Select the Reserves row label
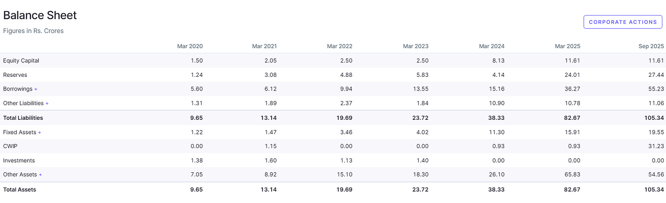666x203 pixels. point(15,75)
